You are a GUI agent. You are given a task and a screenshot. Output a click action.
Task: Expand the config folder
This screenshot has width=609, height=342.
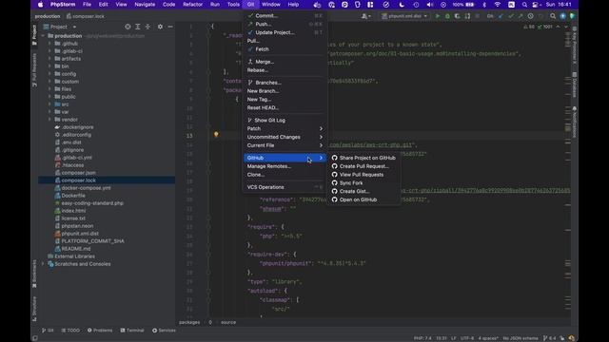pos(49,74)
